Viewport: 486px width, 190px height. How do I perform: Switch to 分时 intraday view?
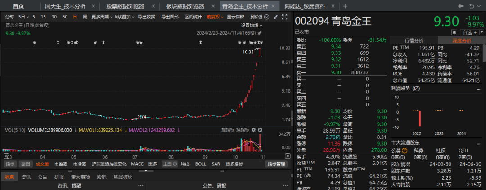[9, 17]
